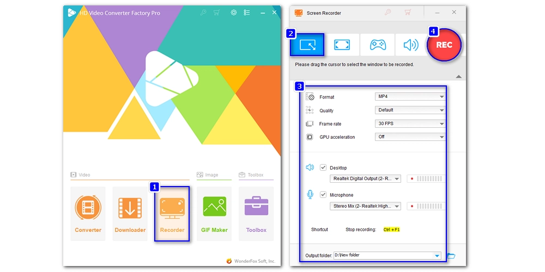
Task: Click the Ctrl + F1 stop shortcut field
Action: pyautogui.click(x=392, y=230)
